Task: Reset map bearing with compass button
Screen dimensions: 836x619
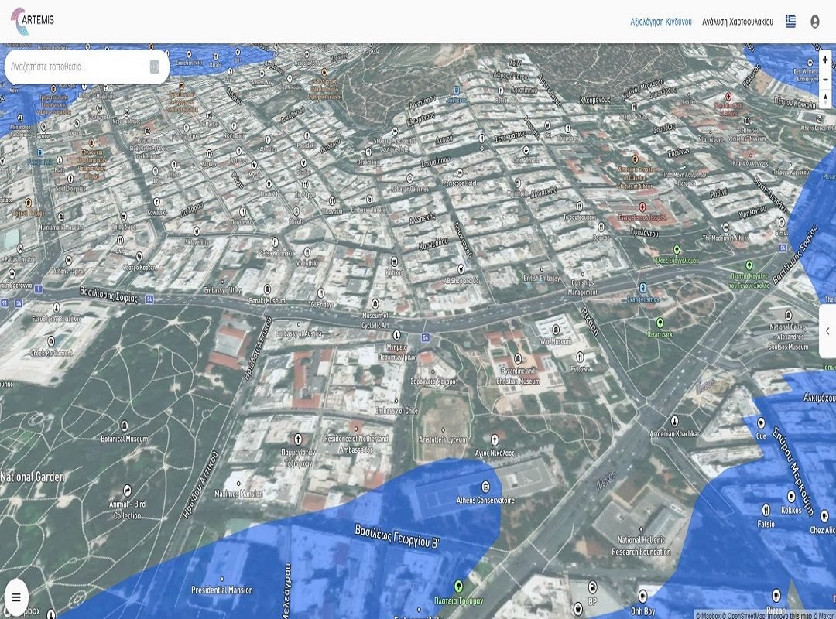Action: coord(826,97)
